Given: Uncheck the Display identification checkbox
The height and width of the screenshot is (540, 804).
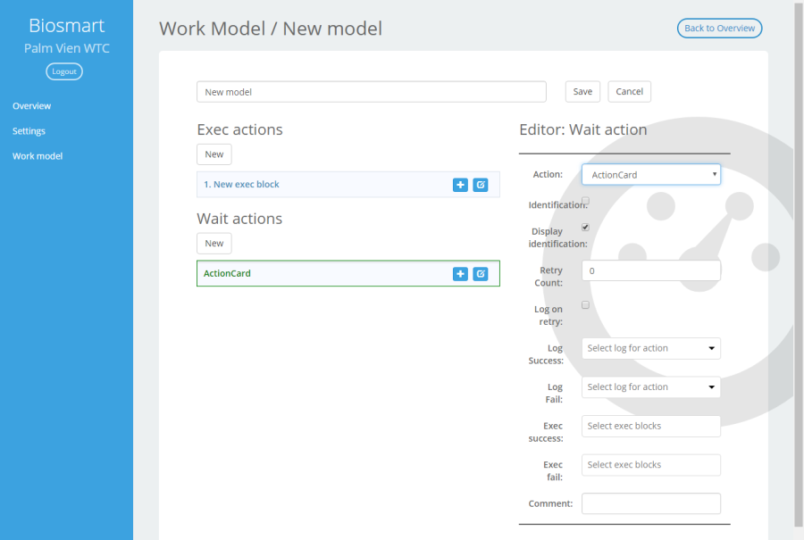Looking at the screenshot, I should click(x=585, y=227).
